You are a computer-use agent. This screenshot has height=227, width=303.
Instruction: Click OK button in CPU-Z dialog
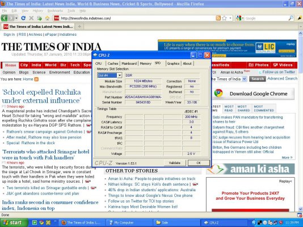coord(199,163)
